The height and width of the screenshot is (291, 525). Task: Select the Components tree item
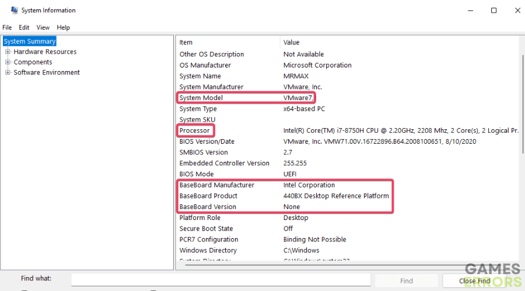click(33, 62)
